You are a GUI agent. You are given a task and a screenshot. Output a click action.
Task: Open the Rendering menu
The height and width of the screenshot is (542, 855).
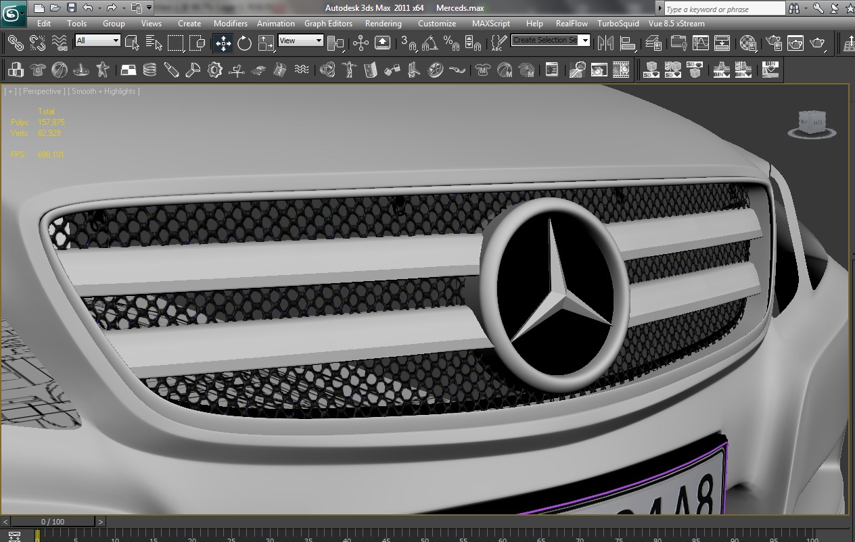pos(384,24)
